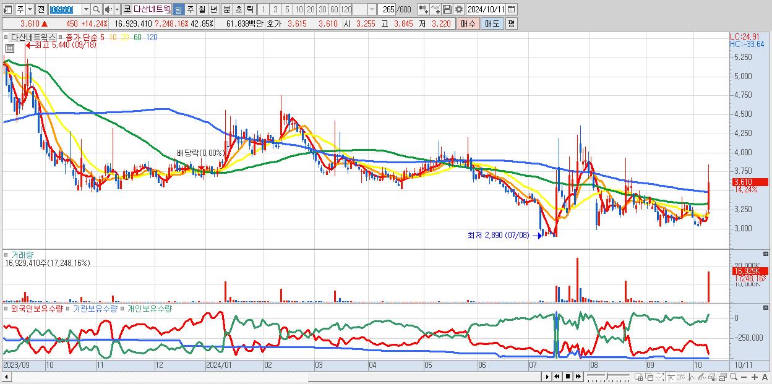Click the save floppy disk icon
The height and width of the screenshot is (384, 772).
point(447,9)
